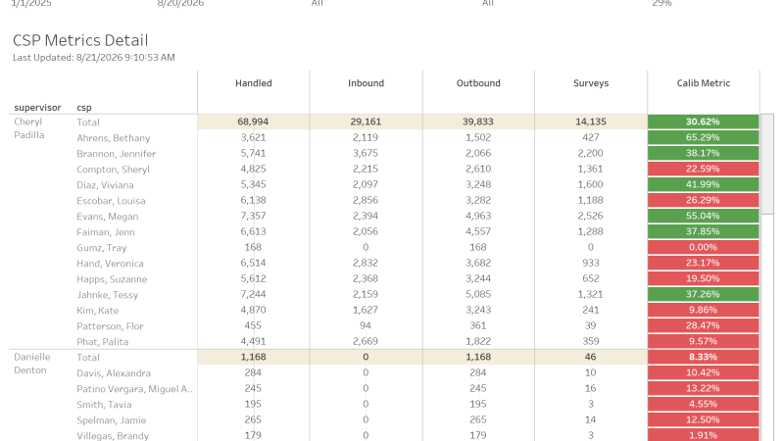Select csp row Jahnke, Tessy

click(107, 295)
